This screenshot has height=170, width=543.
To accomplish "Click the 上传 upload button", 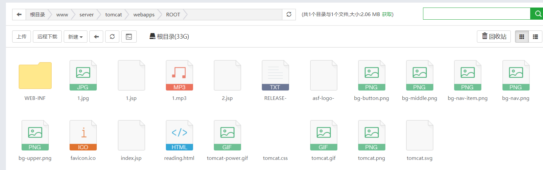I will [22, 37].
